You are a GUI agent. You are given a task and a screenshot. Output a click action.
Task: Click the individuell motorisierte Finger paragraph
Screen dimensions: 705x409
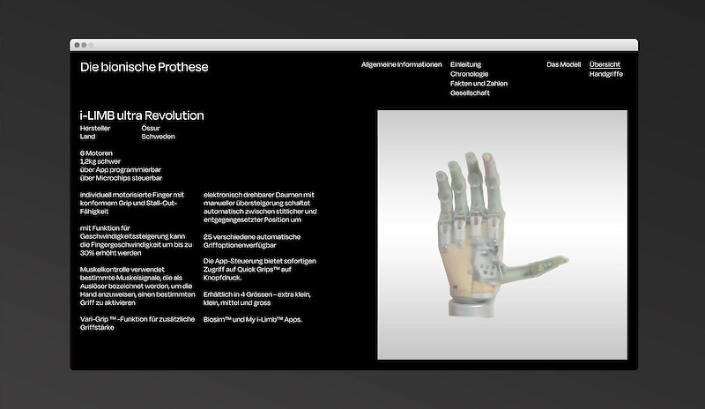pyautogui.click(x=132, y=203)
